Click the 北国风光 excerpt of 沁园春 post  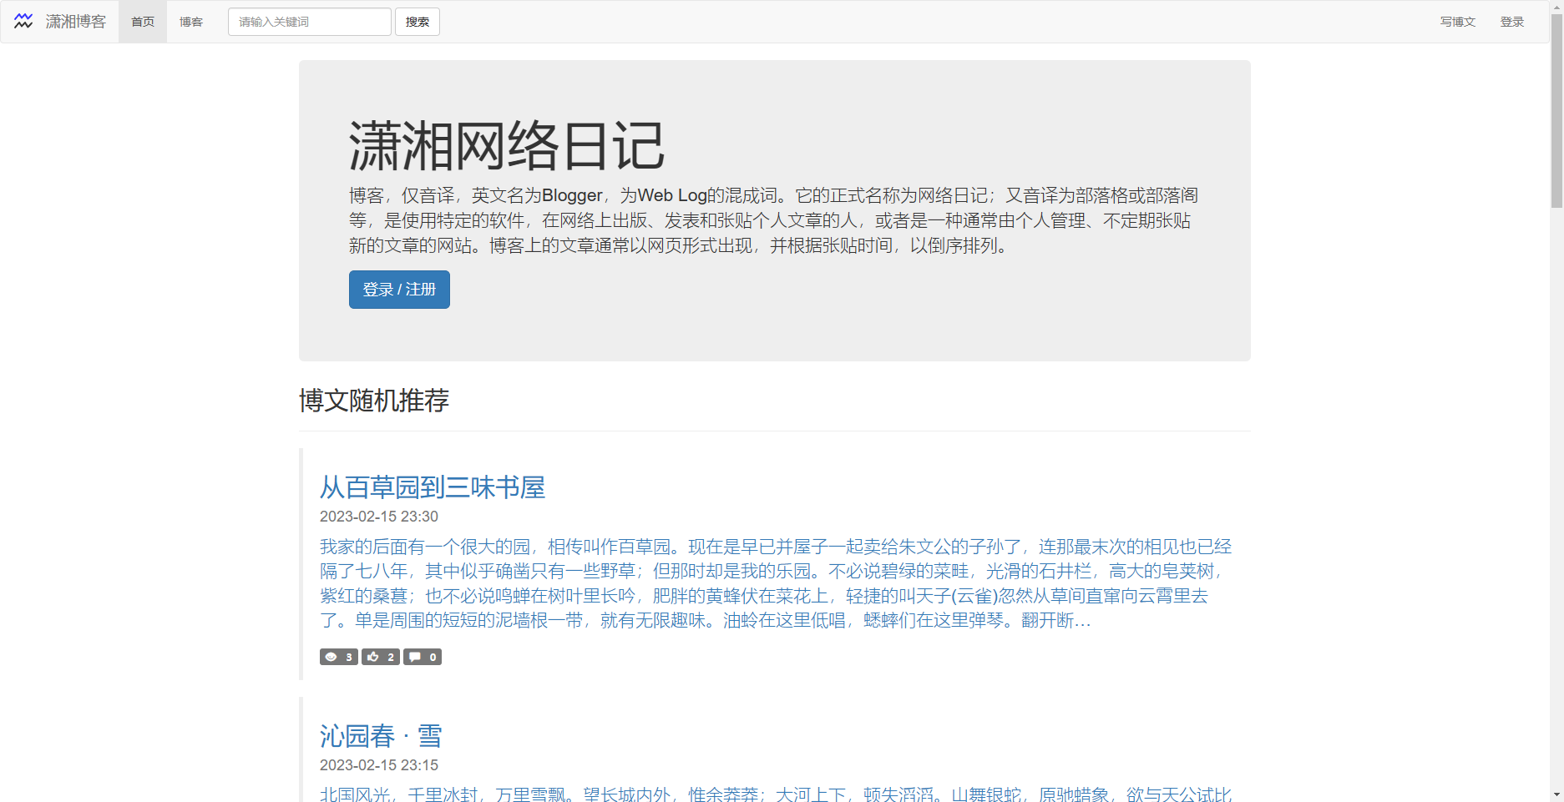pyautogui.click(x=775, y=794)
